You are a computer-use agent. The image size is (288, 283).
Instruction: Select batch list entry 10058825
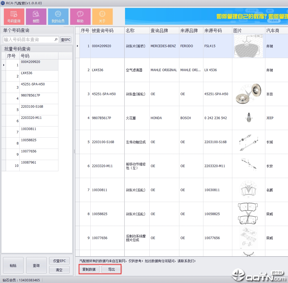point(39,143)
